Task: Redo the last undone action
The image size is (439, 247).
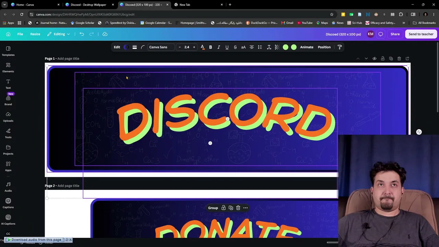Action: point(91,34)
